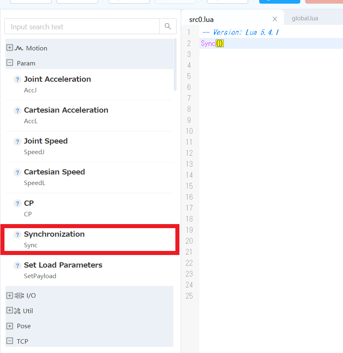Expand the I/O category
The image size is (343, 353).
click(x=9, y=295)
